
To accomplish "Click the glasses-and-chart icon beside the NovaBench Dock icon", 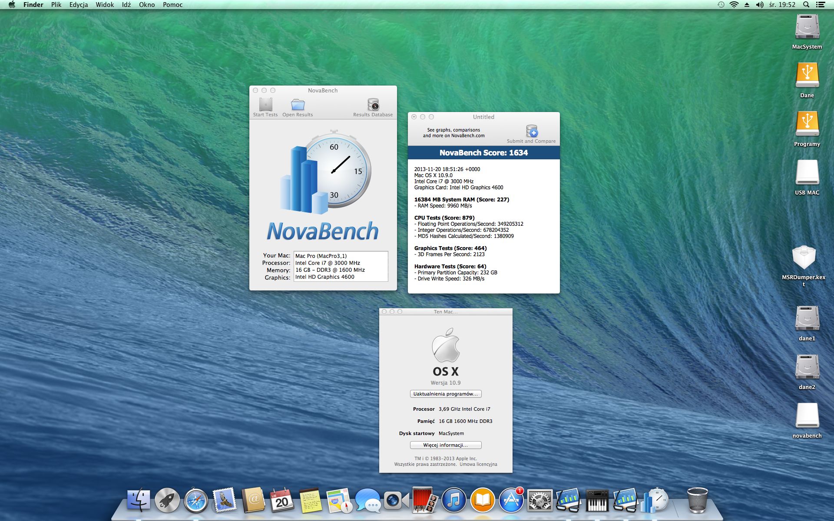I will 626,501.
